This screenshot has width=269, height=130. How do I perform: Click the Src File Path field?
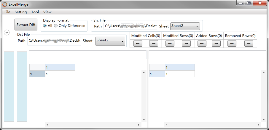[130, 26]
